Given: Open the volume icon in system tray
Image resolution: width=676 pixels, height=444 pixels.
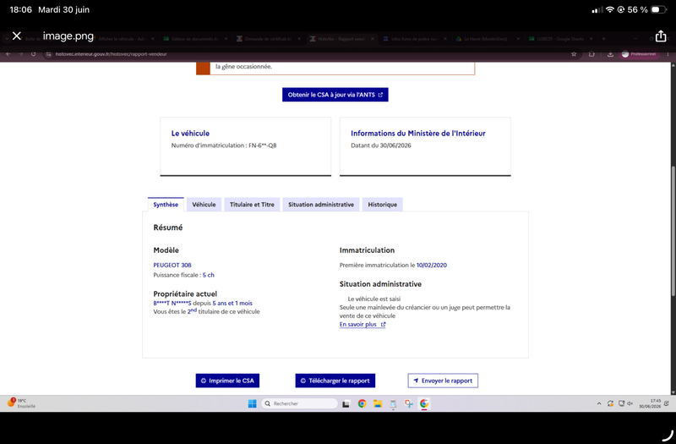Looking at the screenshot, I should point(630,403).
